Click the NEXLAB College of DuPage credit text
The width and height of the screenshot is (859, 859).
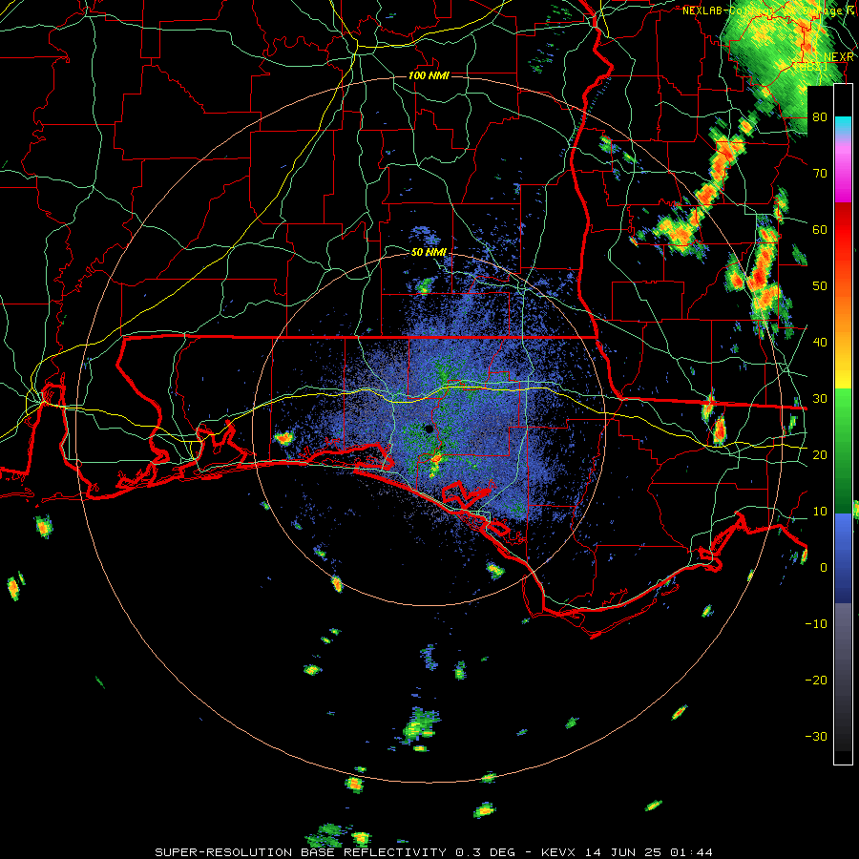point(769,10)
